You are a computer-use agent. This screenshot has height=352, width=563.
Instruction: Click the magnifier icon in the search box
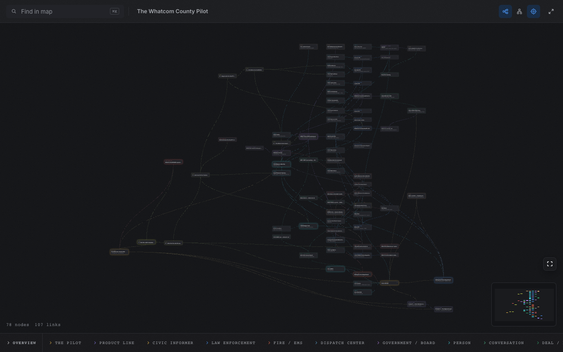point(14,11)
